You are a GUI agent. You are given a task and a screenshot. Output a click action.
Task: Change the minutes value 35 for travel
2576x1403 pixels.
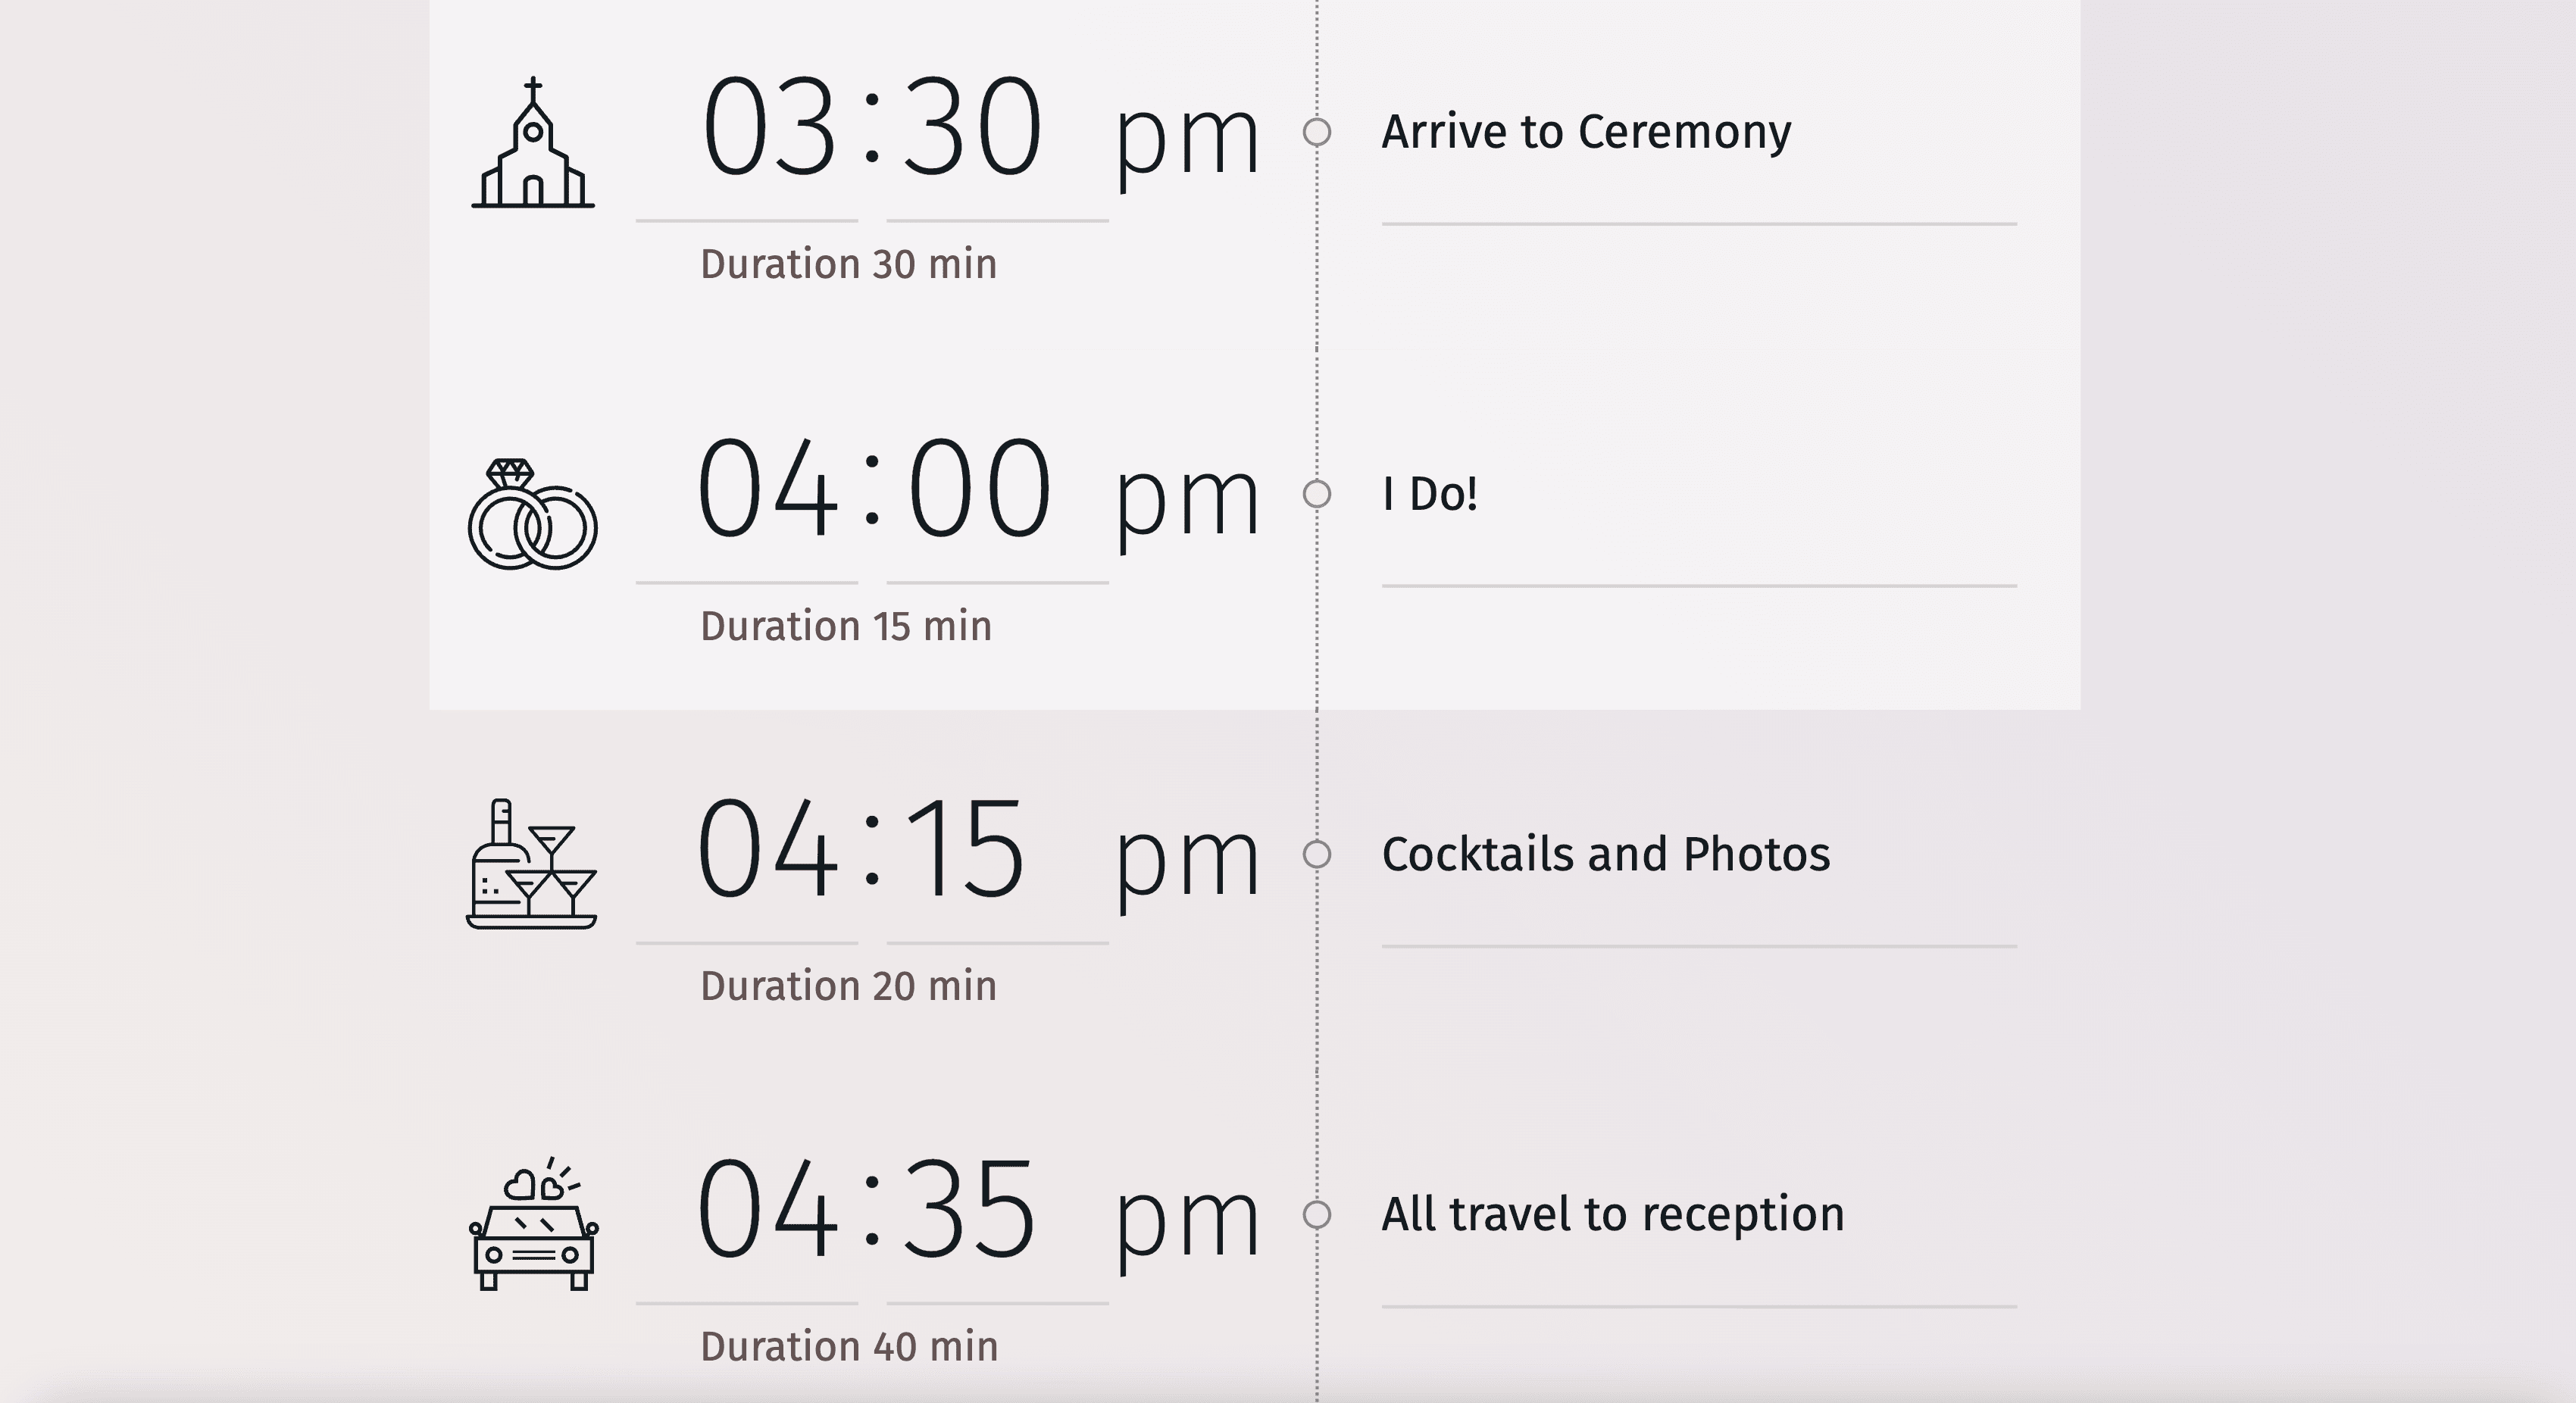click(968, 1210)
